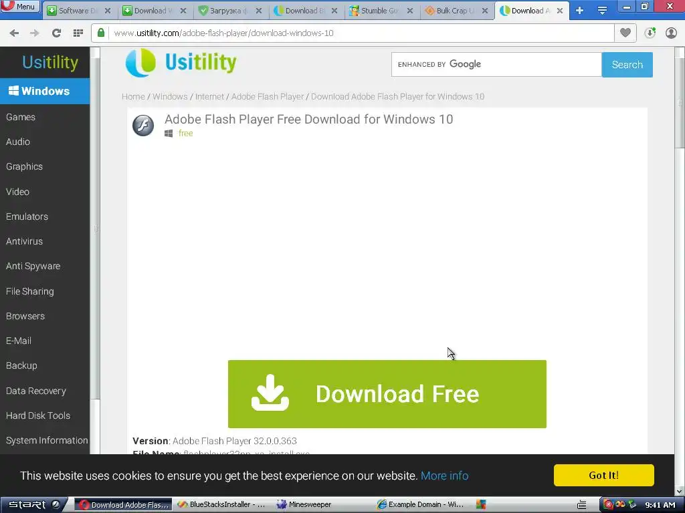Open Data Recovery category in sidebar
This screenshot has width=685, height=513.
(36, 391)
